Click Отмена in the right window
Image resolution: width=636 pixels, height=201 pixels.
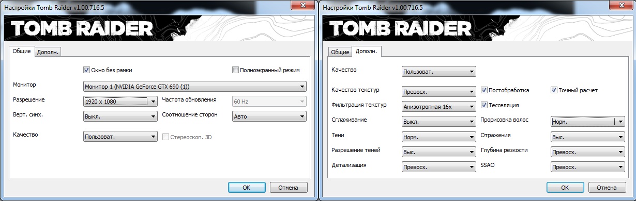[x=607, y=187]
